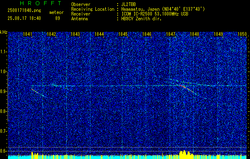The width and height of the screenshot is (250, 159).
Task: Click ICOM IC-R2500 53.1000MHz USB text
Action: coord(155,14)
